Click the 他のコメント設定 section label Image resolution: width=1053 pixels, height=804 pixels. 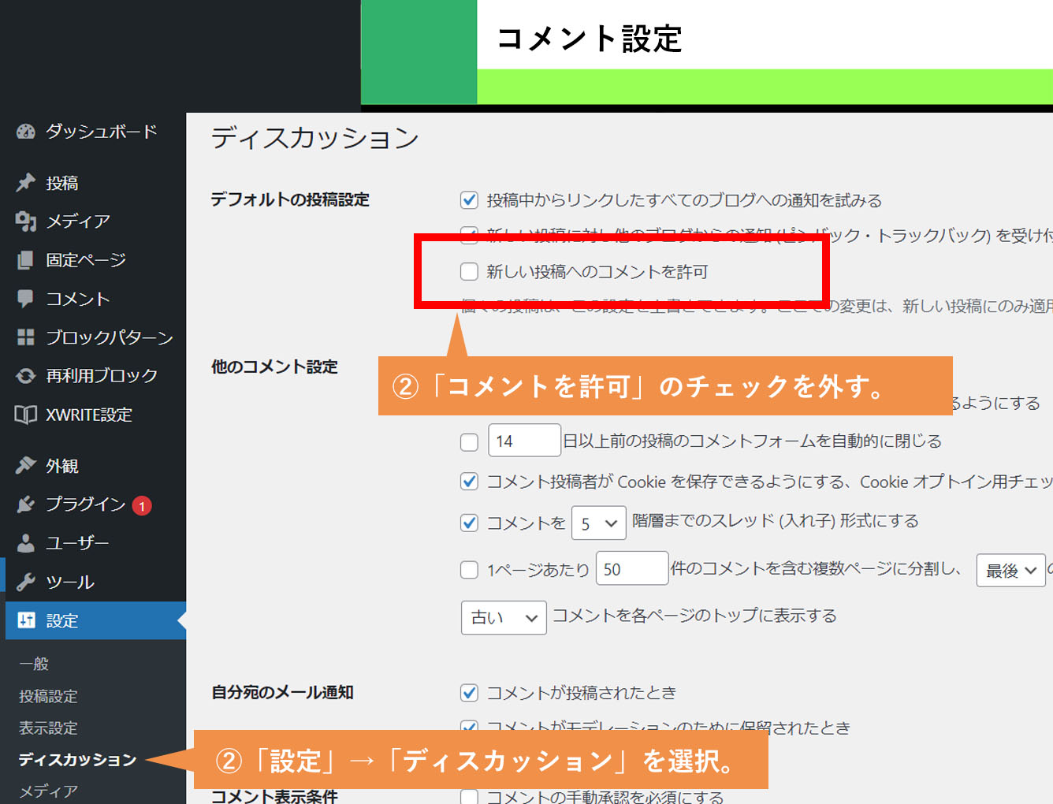coord(274,367)
